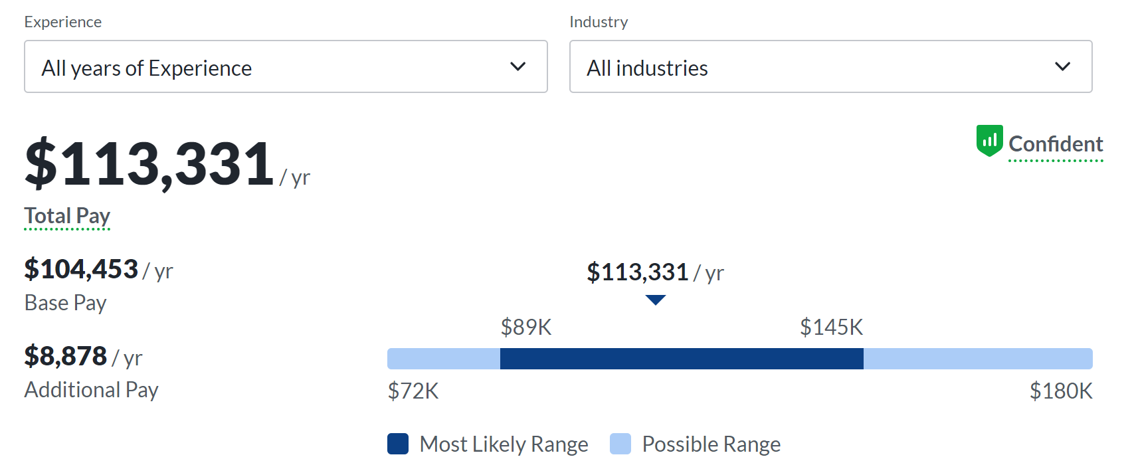Image resolution: width=1132 pixels, height=467 pixels.
Task: Click the $113,331 total pay headline figure
Action: 149,163
